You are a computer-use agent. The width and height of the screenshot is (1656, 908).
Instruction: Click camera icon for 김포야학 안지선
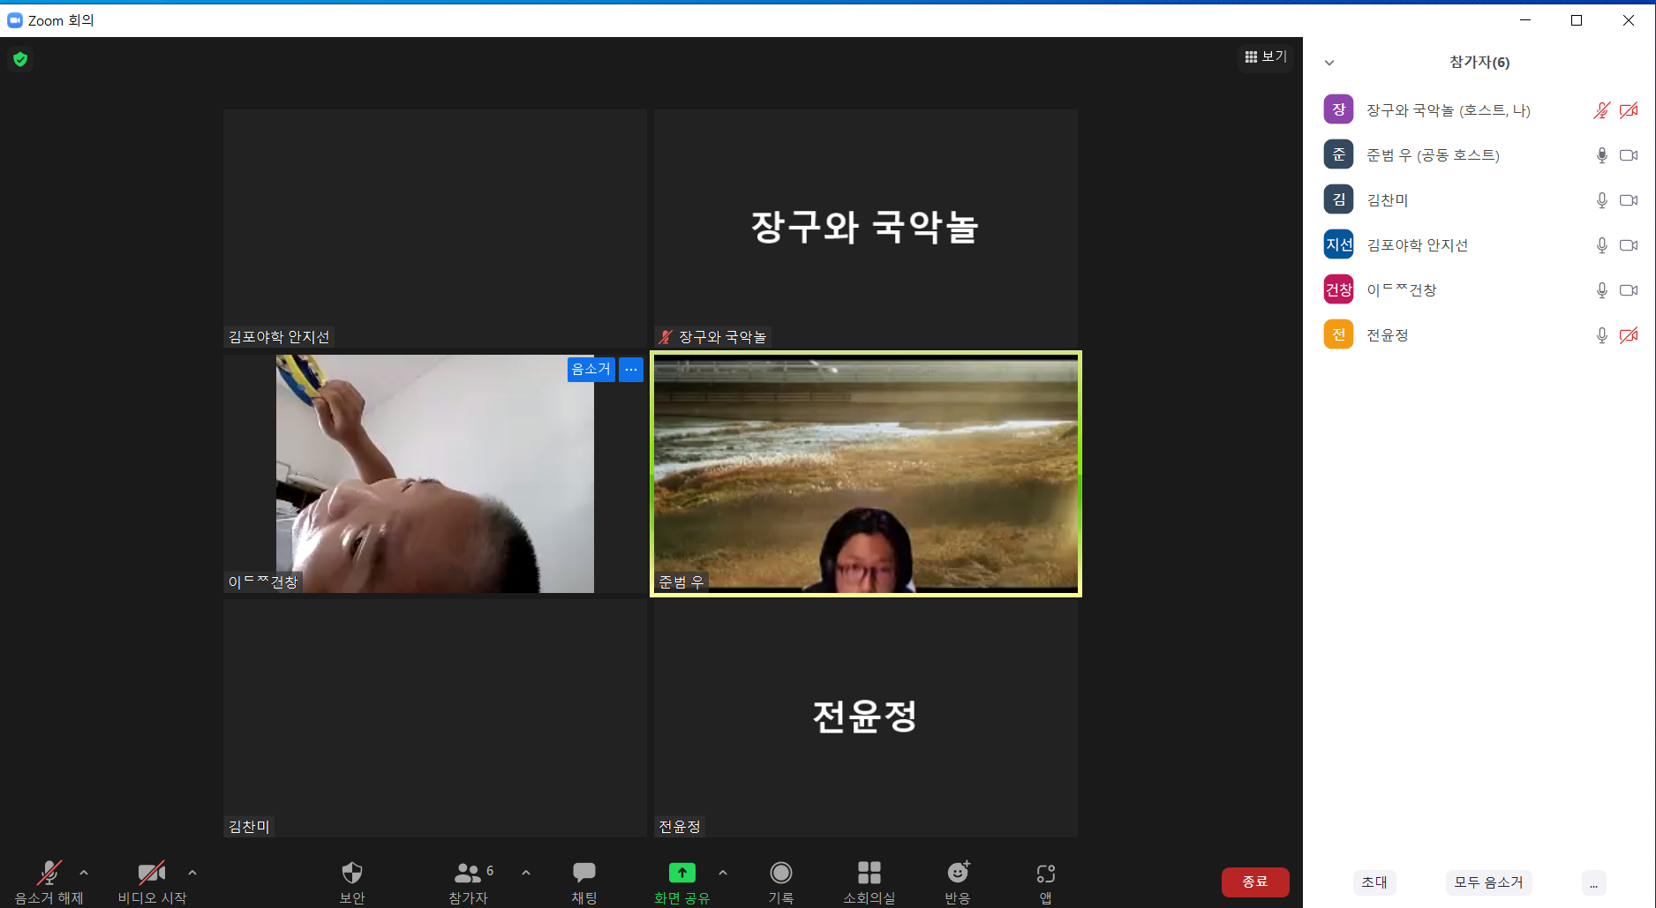click(x=1629, y=245)
